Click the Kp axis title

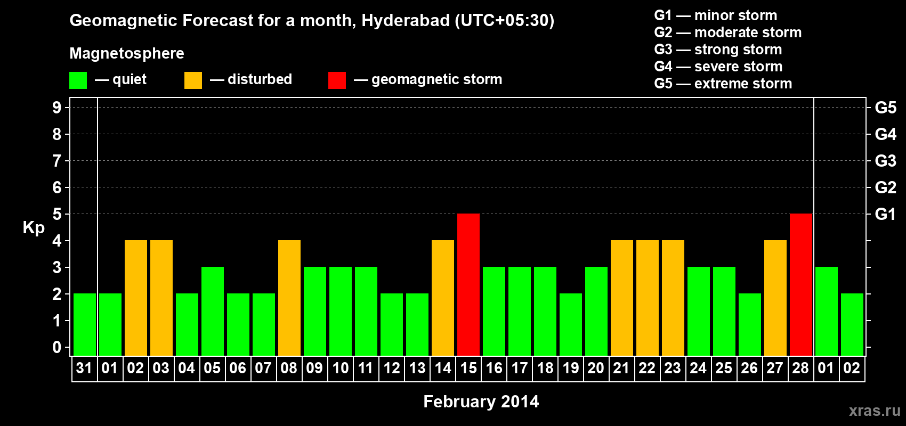34,228
